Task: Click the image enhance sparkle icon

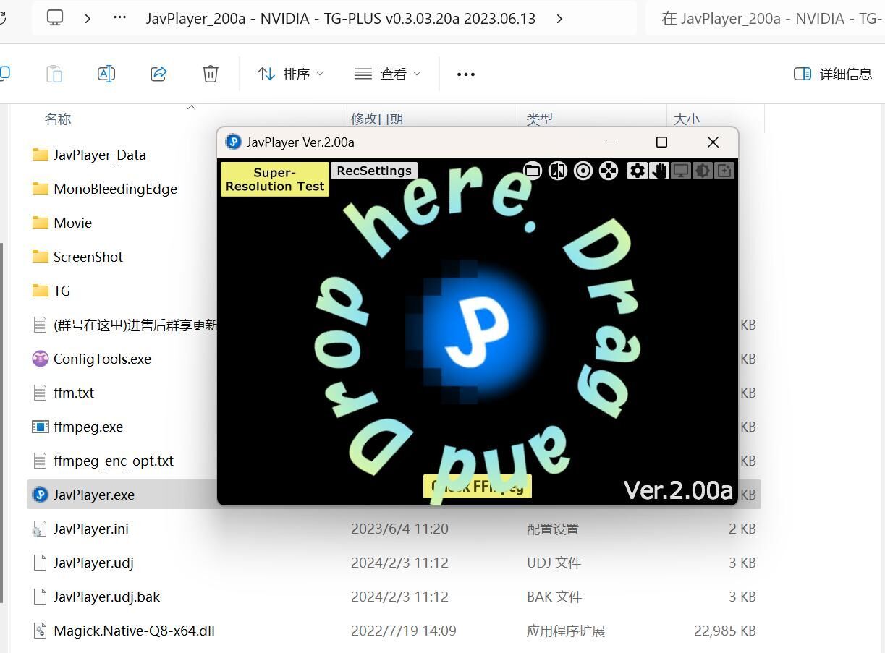Action: point(724,171)
